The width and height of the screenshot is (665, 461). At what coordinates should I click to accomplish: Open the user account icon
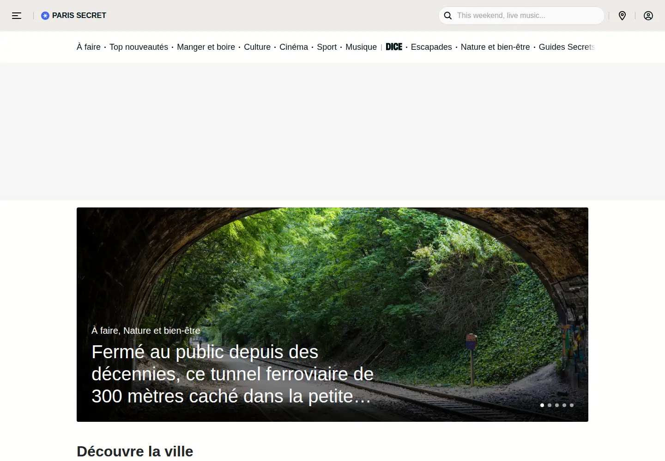648,16
